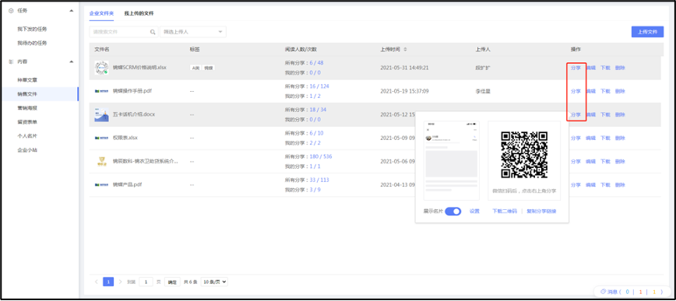Click the search magnifier icon in file search box

click(x=153, y=32)
